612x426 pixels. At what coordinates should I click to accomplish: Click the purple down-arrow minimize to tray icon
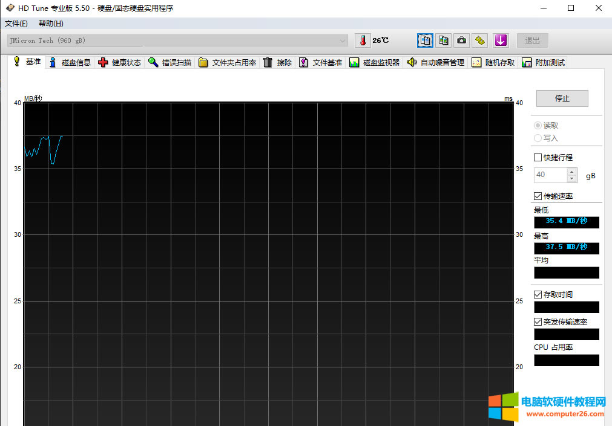coord(500,40)
